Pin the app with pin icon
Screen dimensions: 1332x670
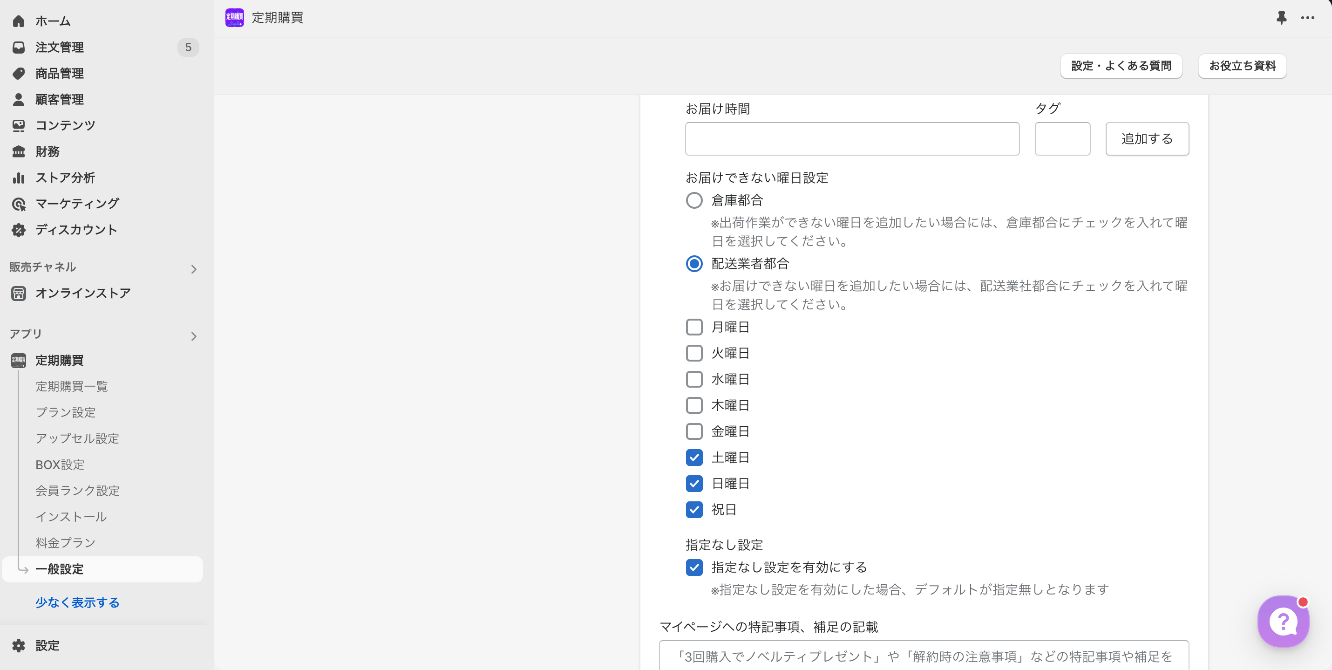point(1281,18)
